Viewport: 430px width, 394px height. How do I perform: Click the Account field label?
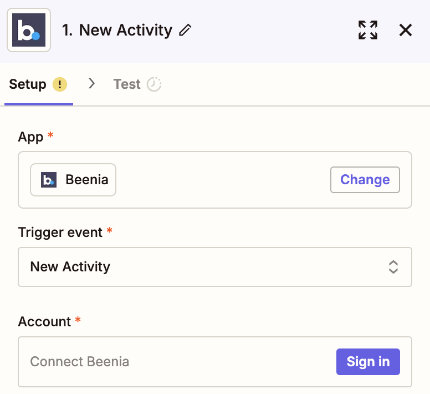tap(44, 322)
